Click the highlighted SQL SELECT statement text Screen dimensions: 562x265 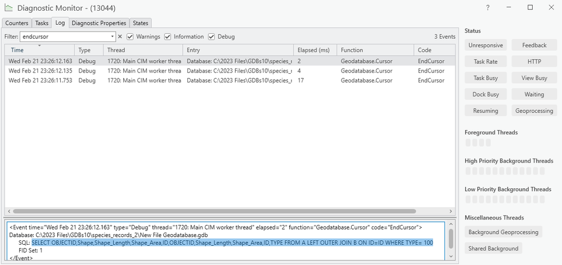pyautogui.click(x=232, y=242)
